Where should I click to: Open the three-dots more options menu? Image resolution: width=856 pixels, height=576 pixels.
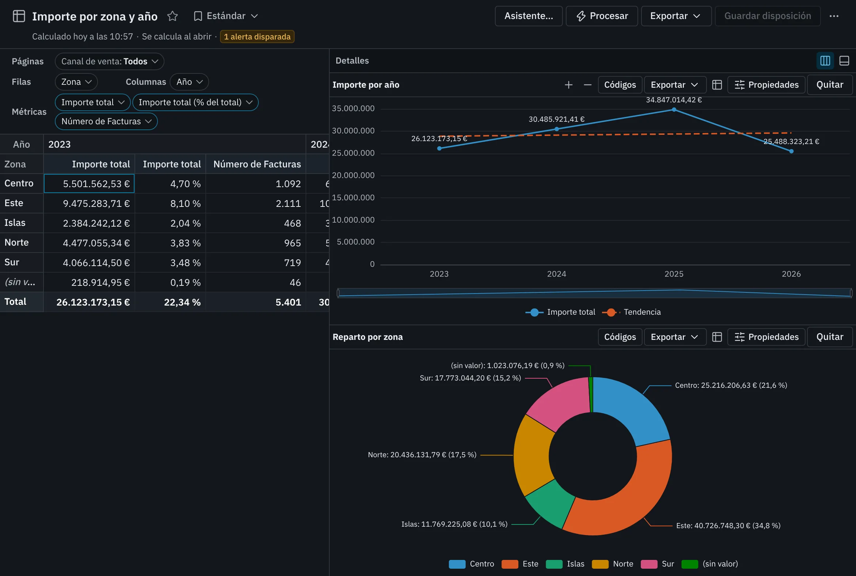click(834, 16)
